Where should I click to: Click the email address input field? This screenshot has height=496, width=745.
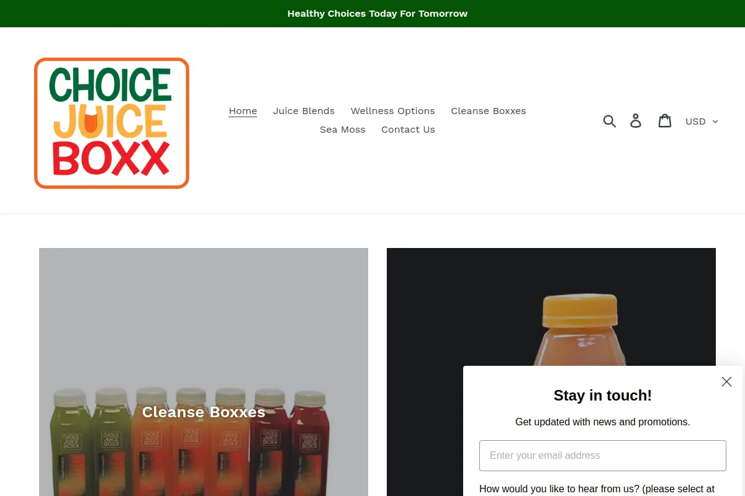(x=603, y=456)
